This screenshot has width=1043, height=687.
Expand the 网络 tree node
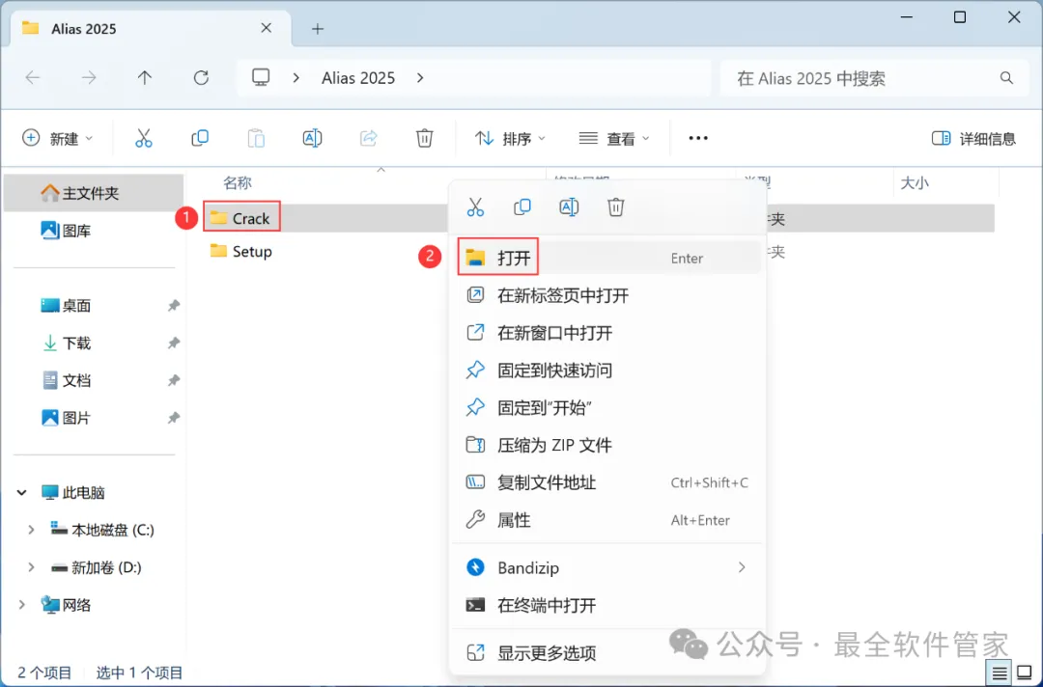22,605
